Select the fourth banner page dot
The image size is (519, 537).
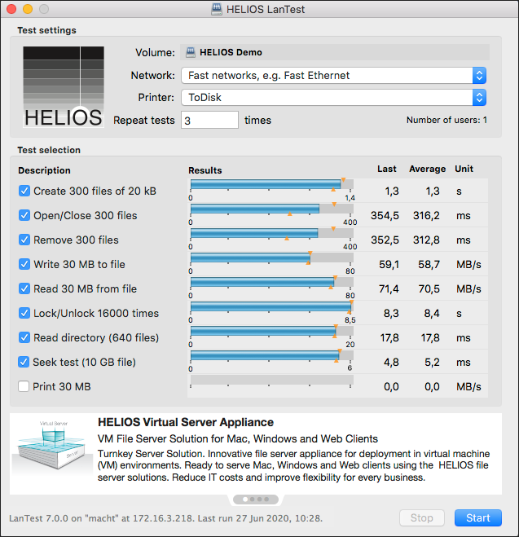pos(266,500)
